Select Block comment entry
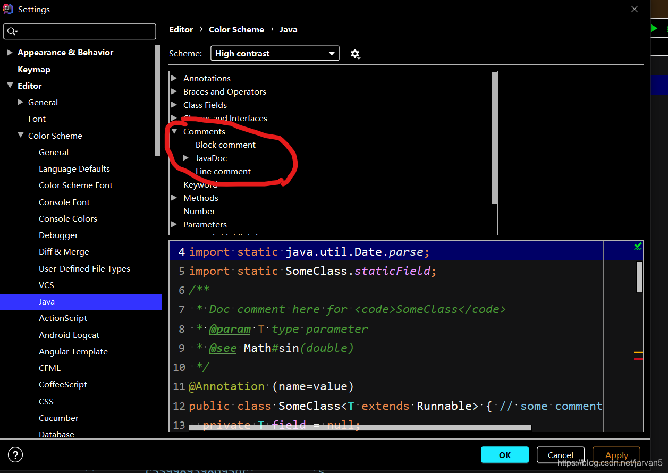The height and width of the screenshot is (473, 668). click(225, 145)
